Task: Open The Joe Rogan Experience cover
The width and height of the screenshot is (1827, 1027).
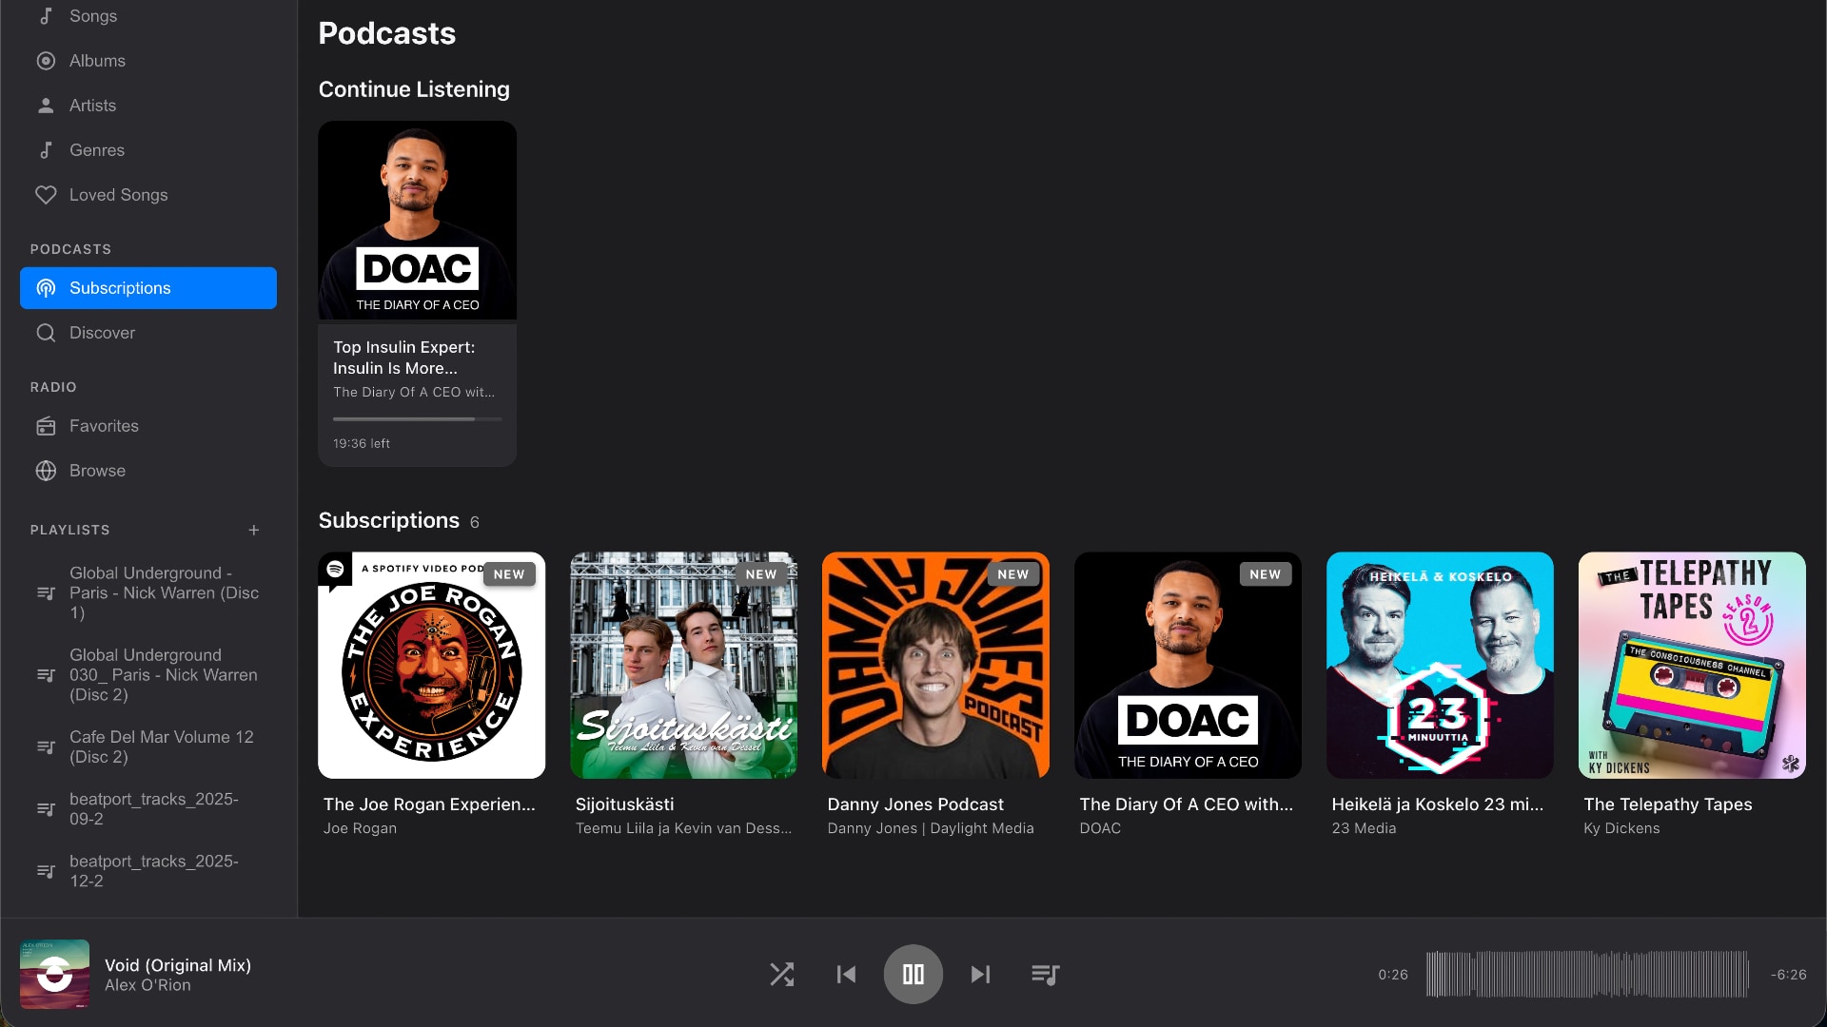Action: tap(431, 666)
